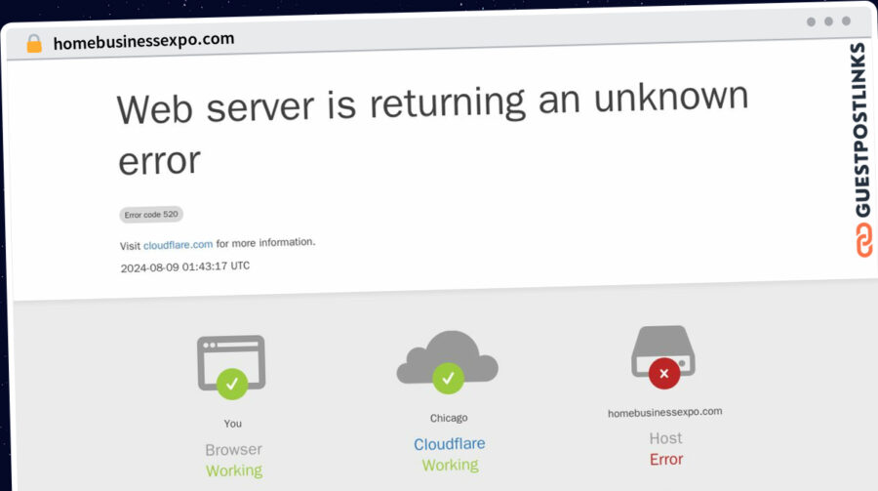Click the homebusinessexpo.com address bar text
The height and width of the screenshot is (491, 878).
[x=144, y=41]
